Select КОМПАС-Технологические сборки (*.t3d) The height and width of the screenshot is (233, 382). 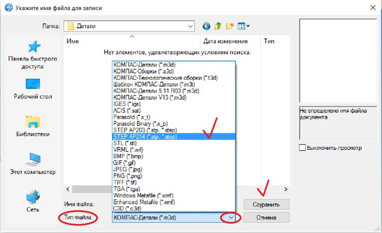pyautogui.click(x=174, y=78)
